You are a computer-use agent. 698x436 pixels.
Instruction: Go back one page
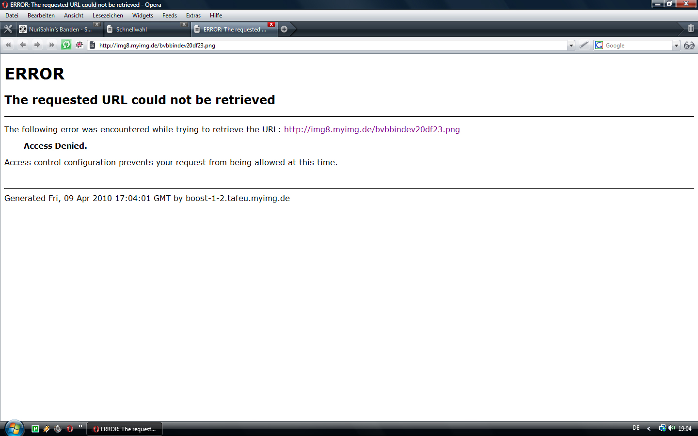point(23,45)
